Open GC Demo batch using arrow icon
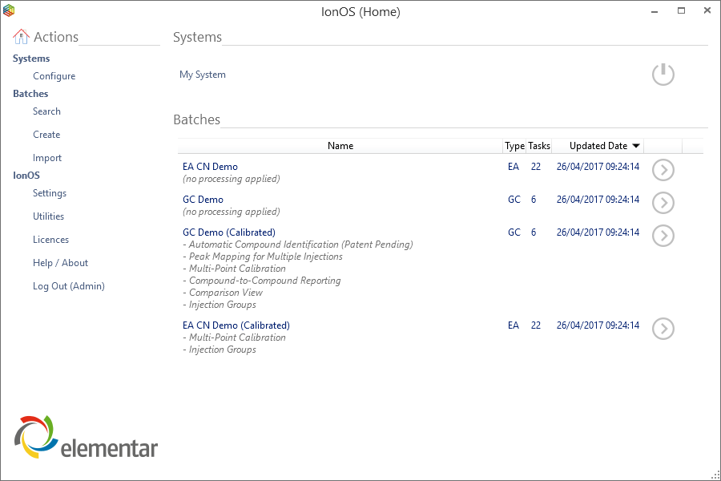The image size is (721, 481). pos(663,203)
